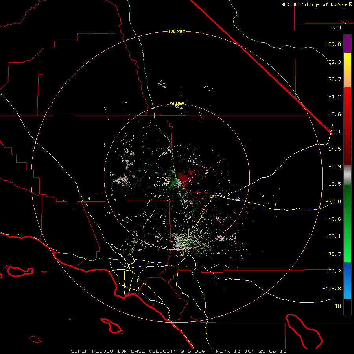This screenshot has height=354, width=354.
Task: Click the product caption text at bottom
Action: (179, 351)
